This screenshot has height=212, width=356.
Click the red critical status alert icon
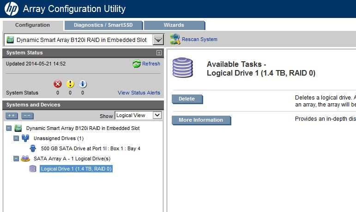58,84
